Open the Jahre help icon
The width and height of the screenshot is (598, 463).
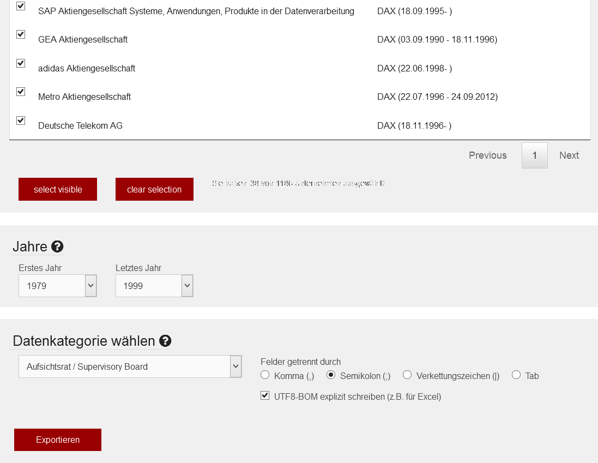(57, 246)
